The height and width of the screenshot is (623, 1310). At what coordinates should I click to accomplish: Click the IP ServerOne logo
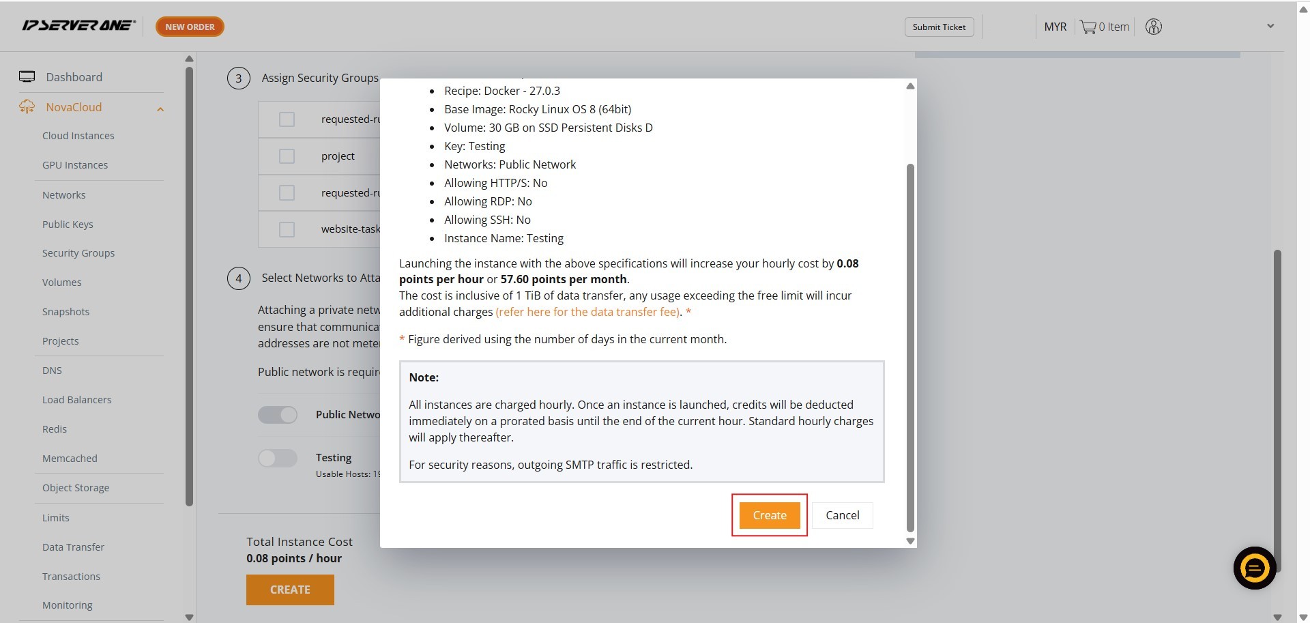(78, 26)
